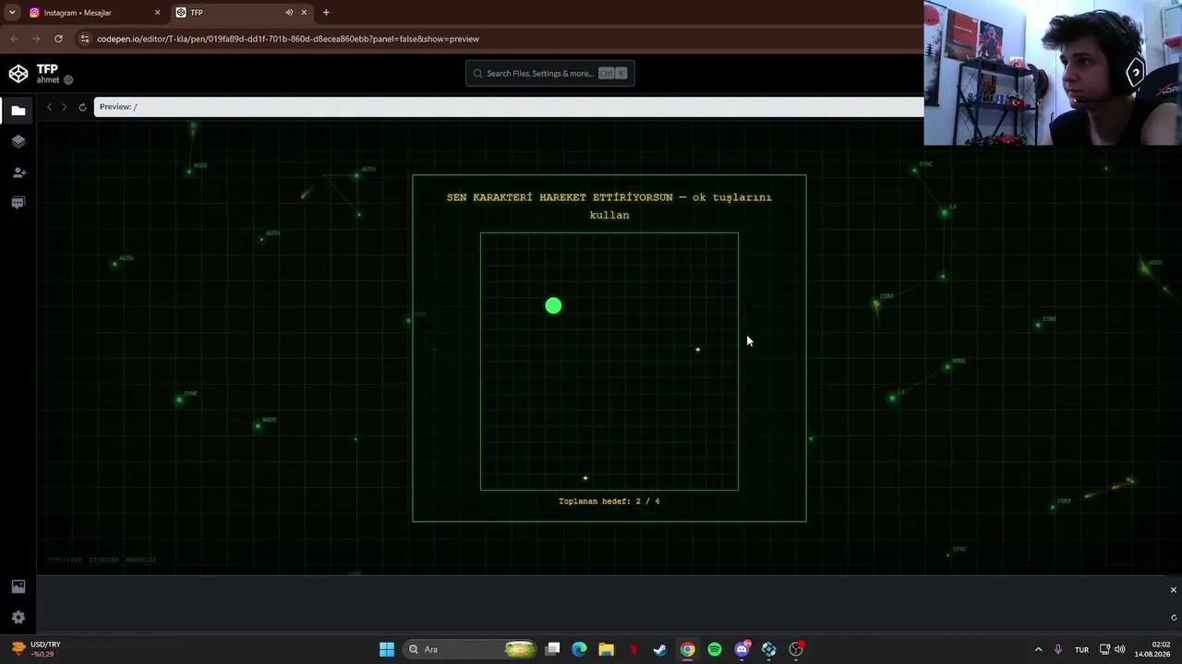Click the Preview path field
This screenshot has height=664, width=1182.
508,107
